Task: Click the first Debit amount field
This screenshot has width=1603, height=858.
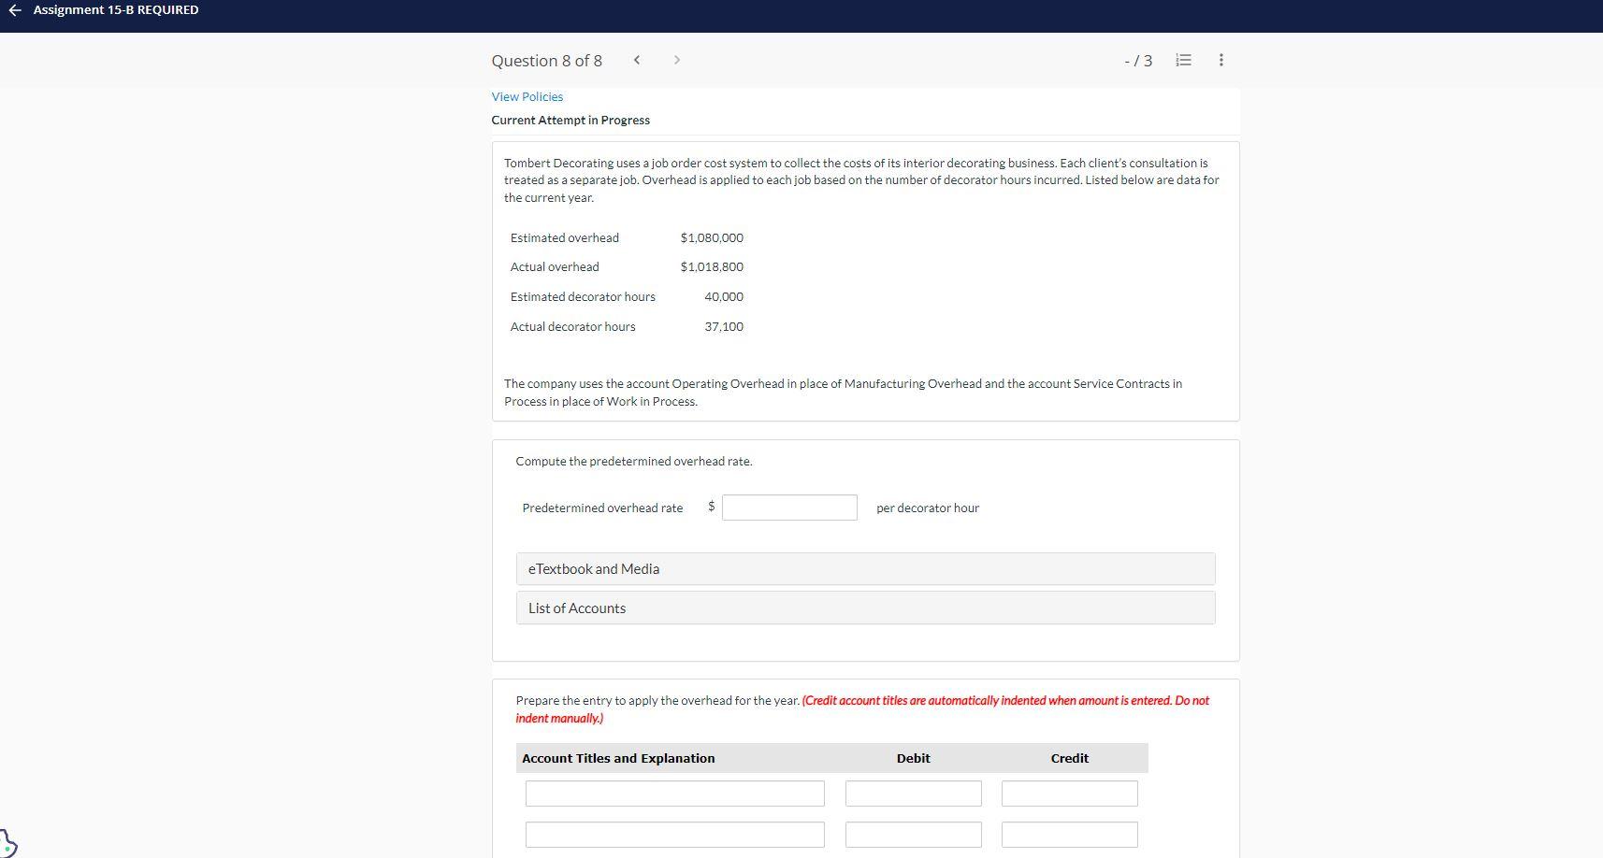Action: [913, 793]
